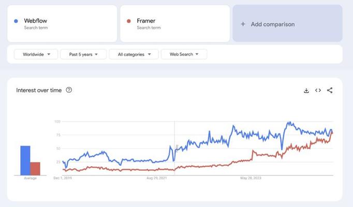Open help icon beside Interest over time
Screen dimensions: 353x207
click(x=69, y=90)
